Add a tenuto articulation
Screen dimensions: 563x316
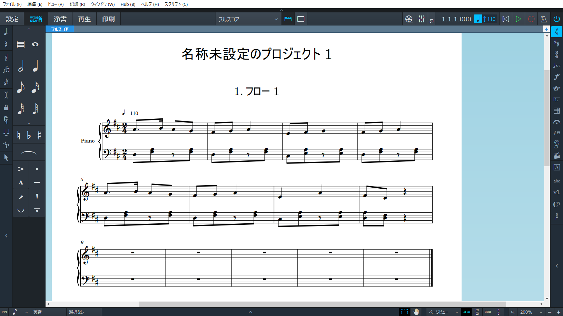click(x=37, y=182)
